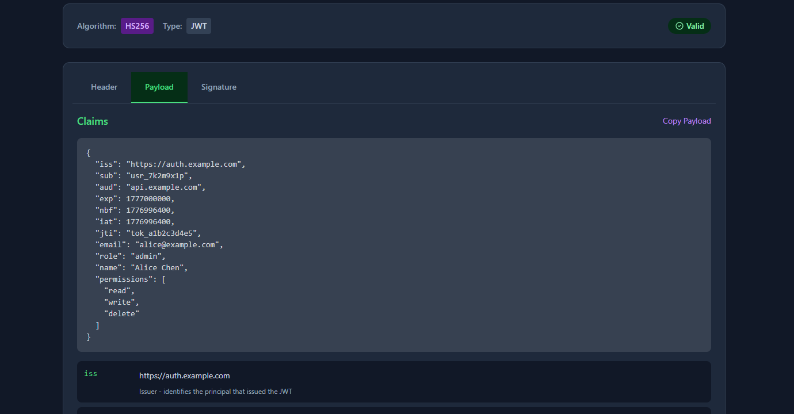Click the jti value tok_a1b2c3d4e5

pyautogui.click(x=164, y=233)
